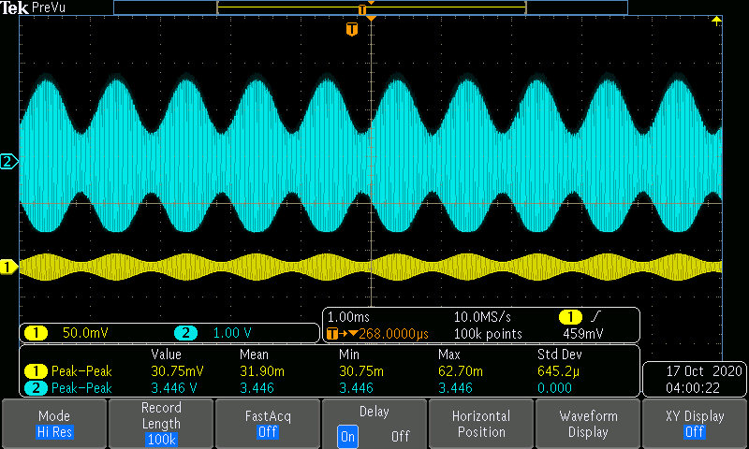Click the 3.446 V channel 2 value
This screenshot has width=749, height=449.
[174, 388]
